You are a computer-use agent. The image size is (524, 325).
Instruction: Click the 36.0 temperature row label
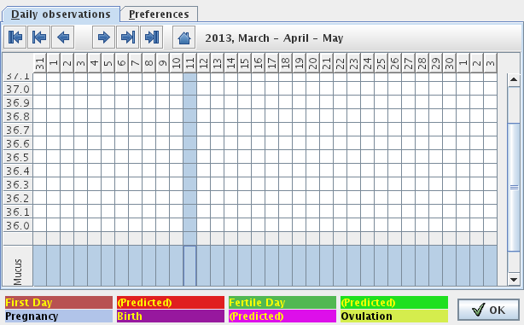pos(18,225)
